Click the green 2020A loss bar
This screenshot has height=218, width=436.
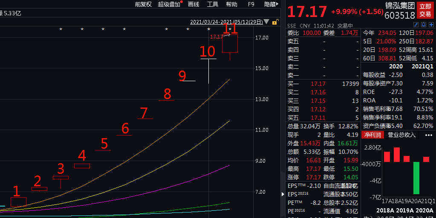click(x=416, y=178)
